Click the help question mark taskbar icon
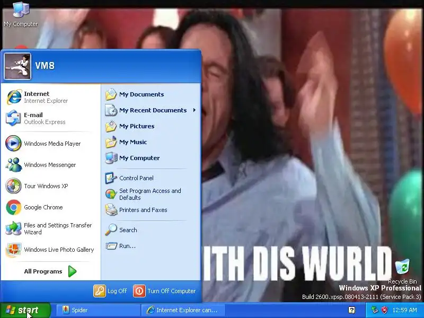The width and height of the screenshot is (424, 318). [351, 310]
